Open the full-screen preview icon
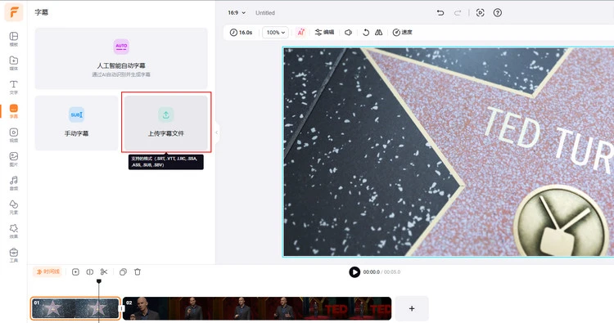 coord(480,12)
